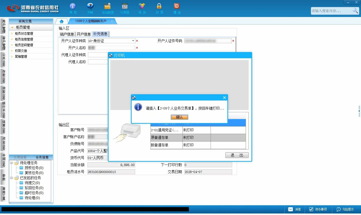Confirm the print prompt with 确认
This screenshot has width=361, height=215.
pos(179,117)
